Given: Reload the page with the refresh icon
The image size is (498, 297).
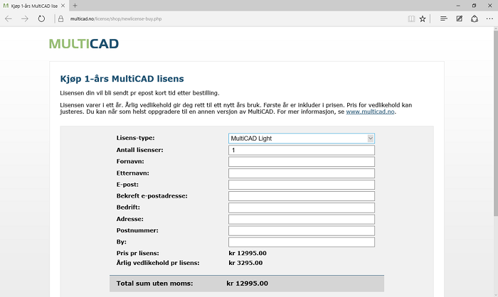Looking at the screenshot, I should coord(41,18).
